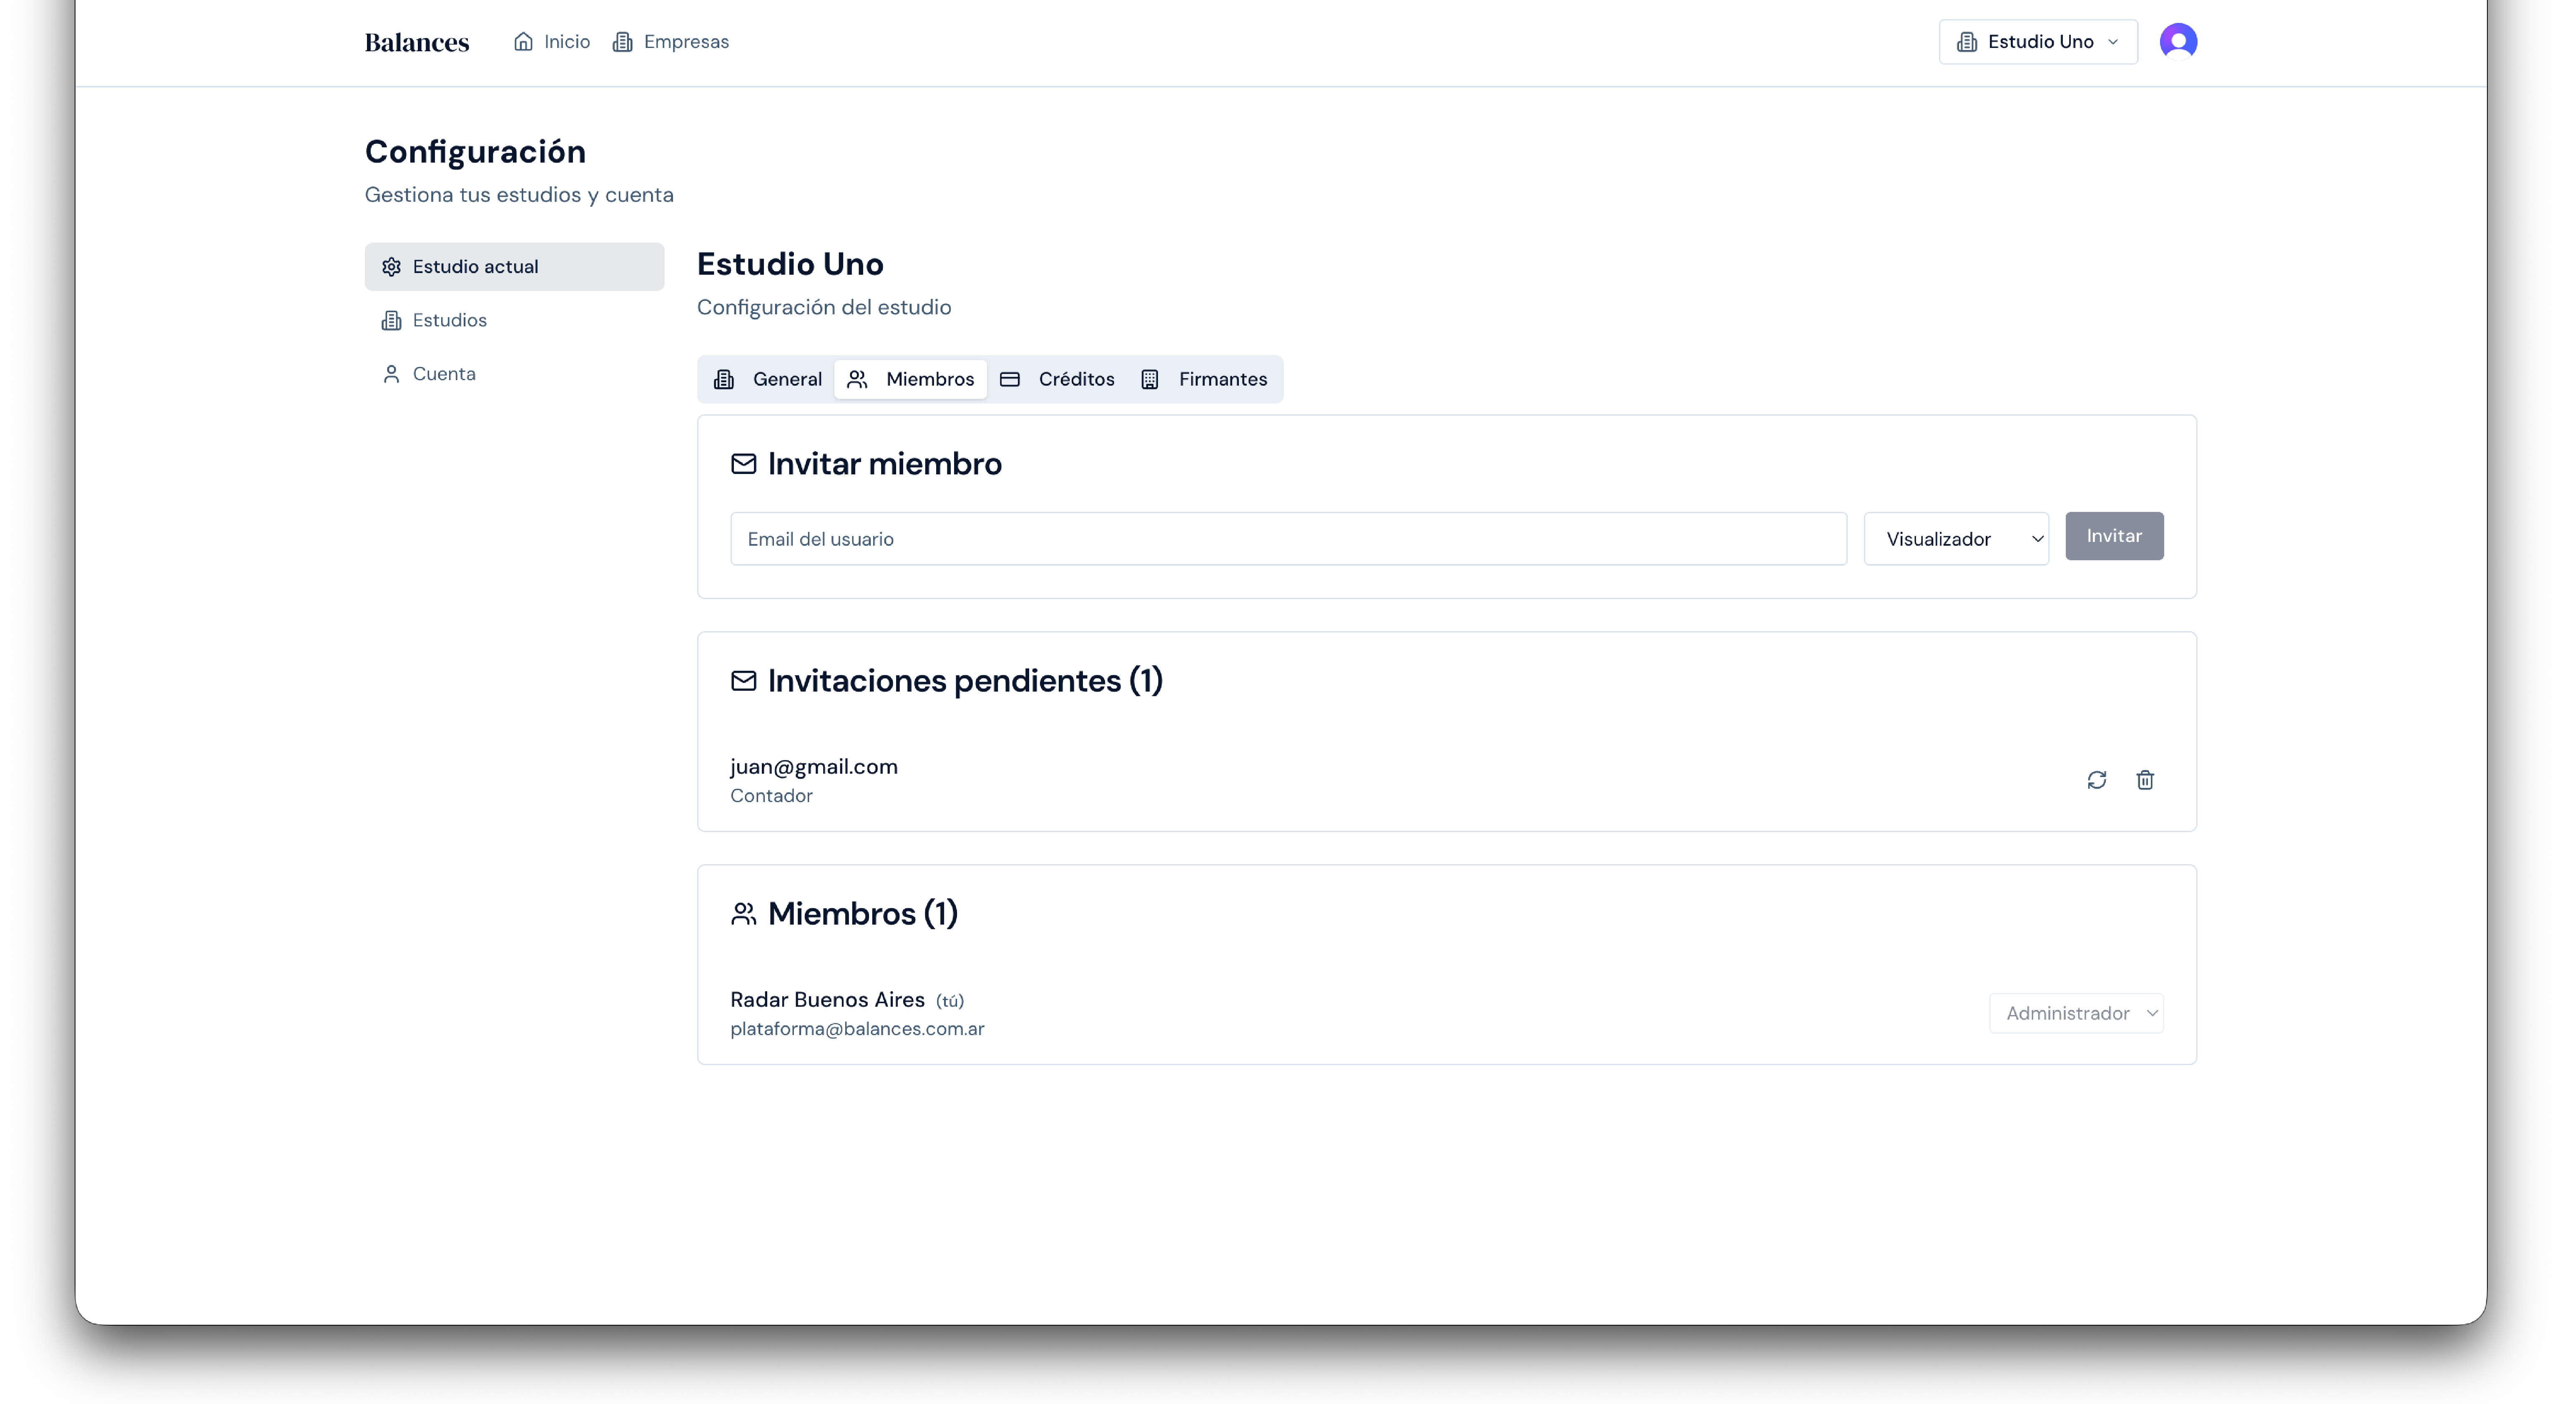Click the building icon next to Estudios
The image size is (2562, 1404).
(392, 320)
